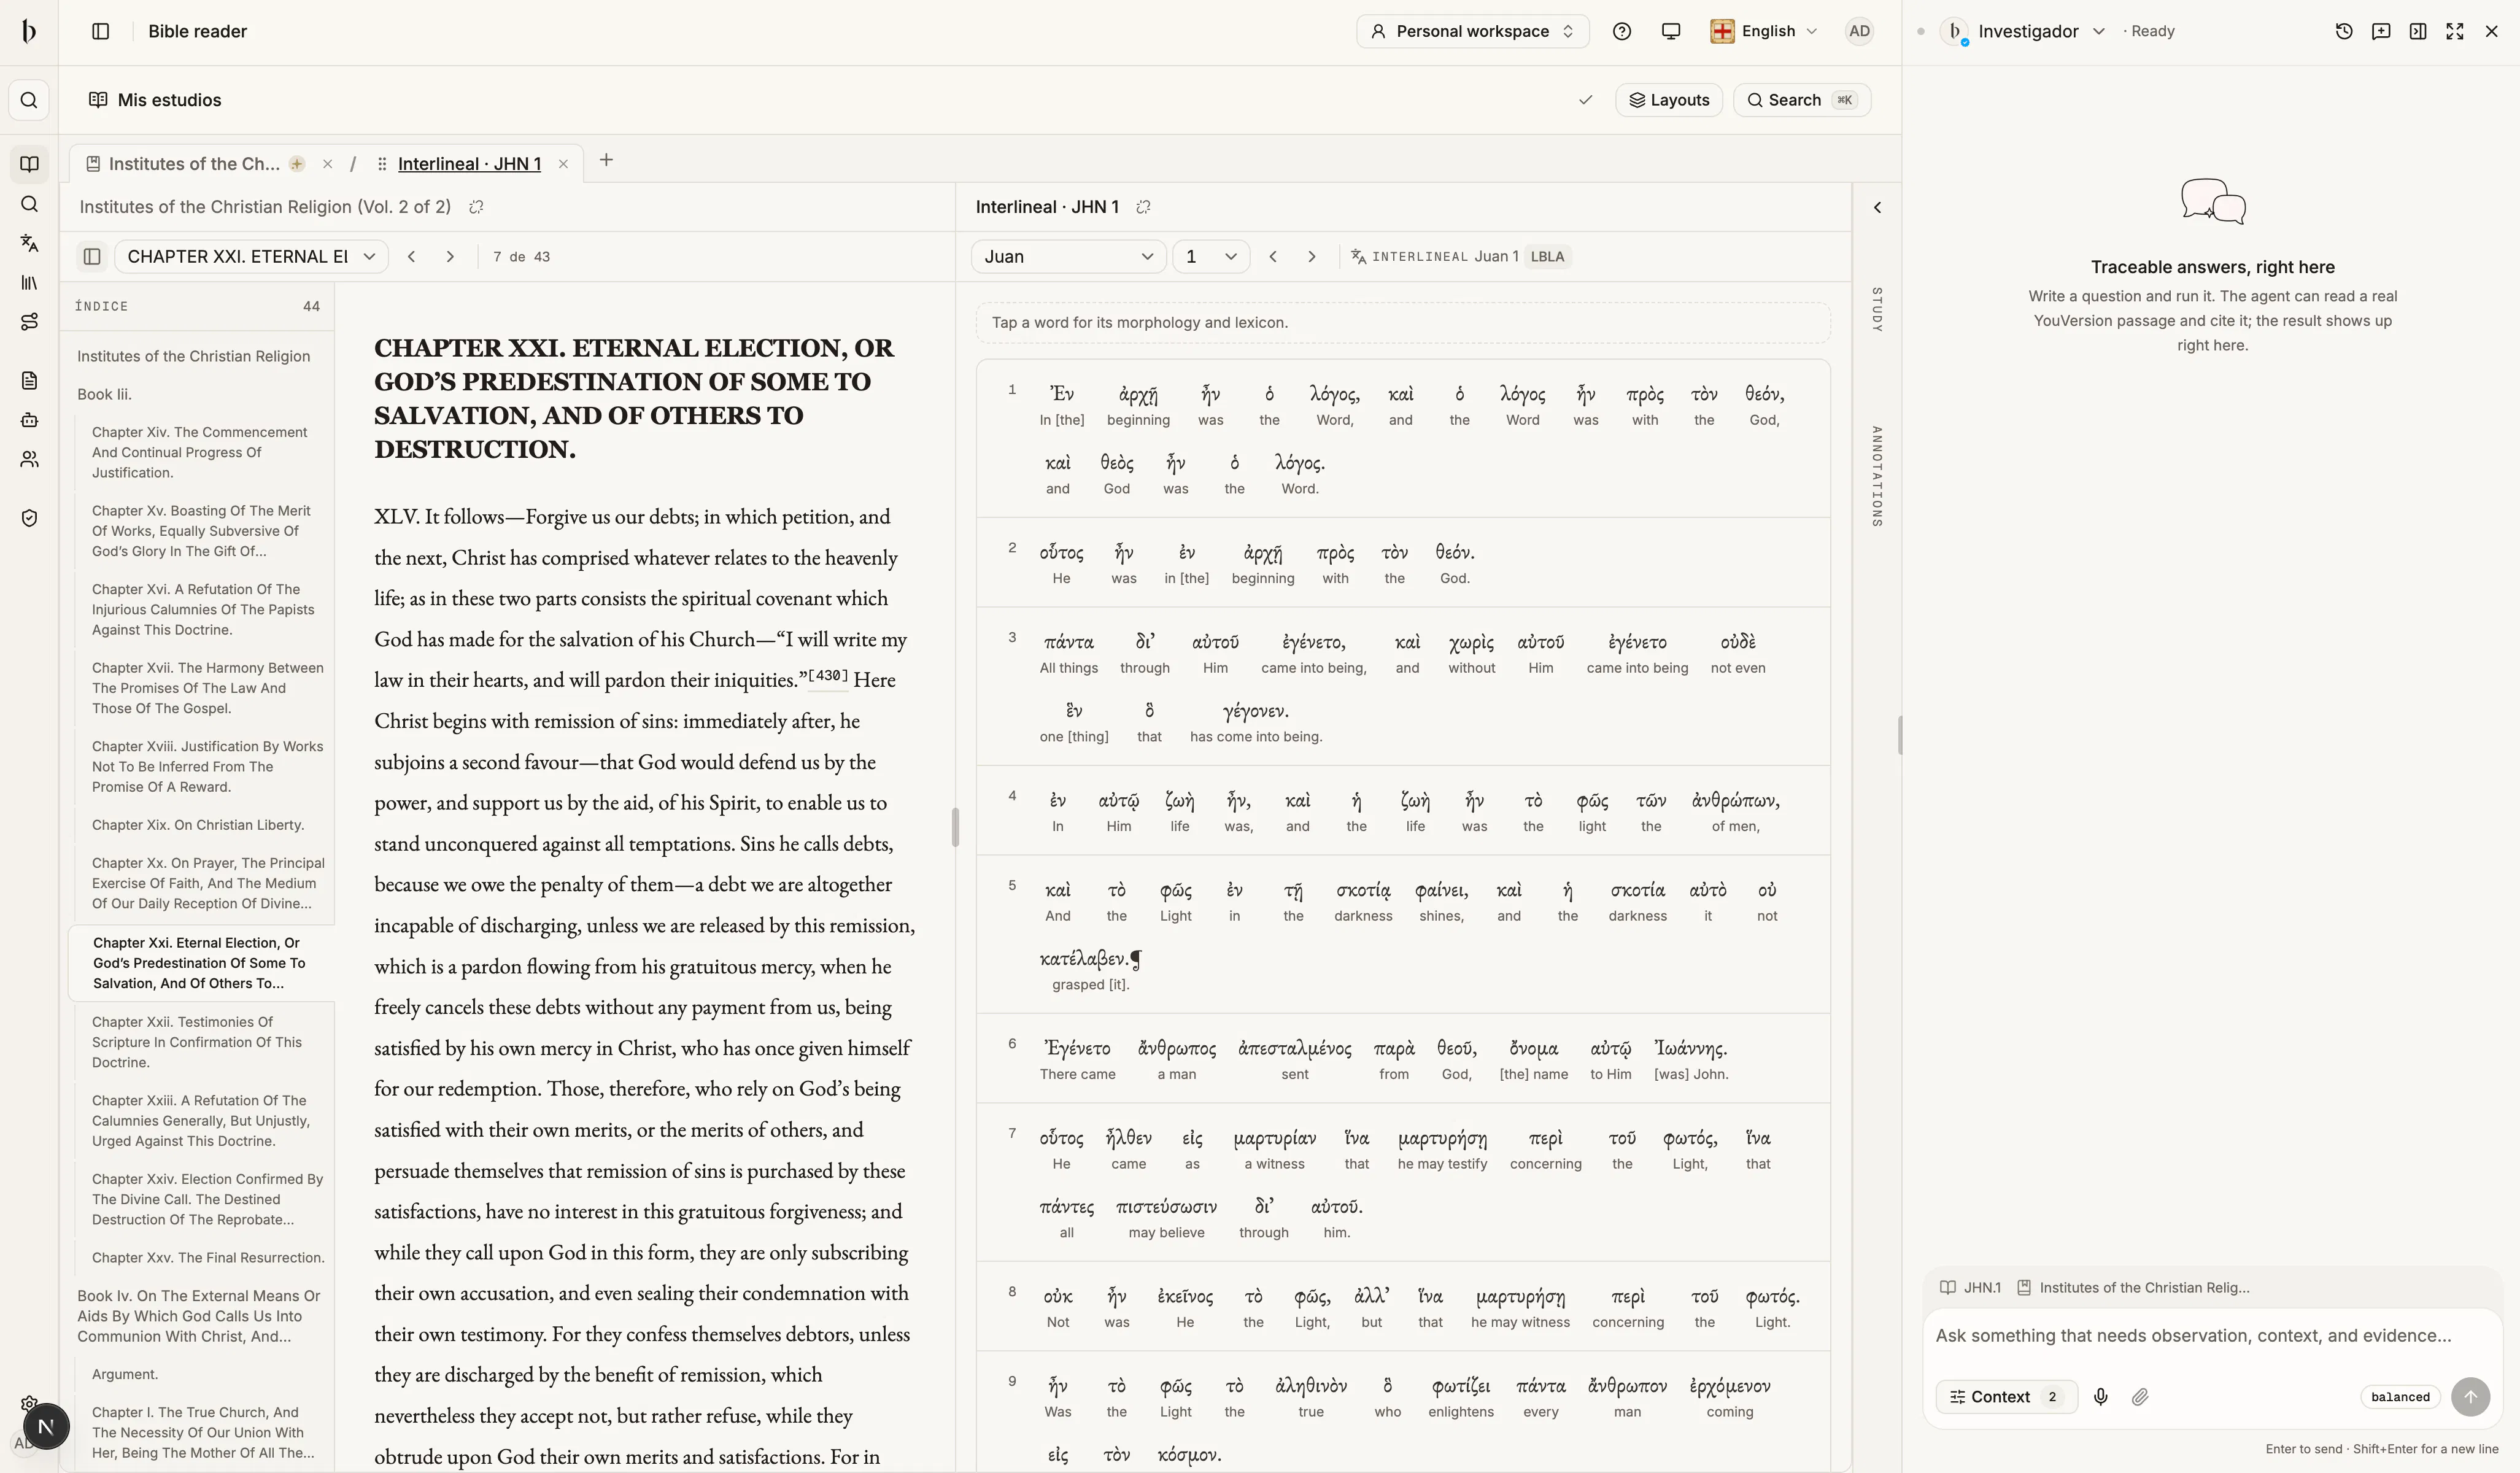Open Chapter Xxv. The Final Resurrection
Image resolution: width=2520 pixels, height=1473 pixels.
click(x=208, y=1258)
